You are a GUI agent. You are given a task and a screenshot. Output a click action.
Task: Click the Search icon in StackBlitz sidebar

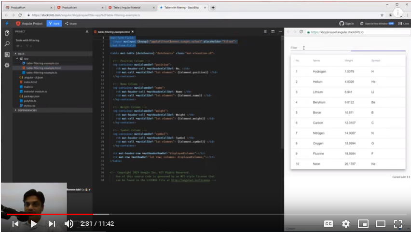pyautogui.click(x=7, y=44)
